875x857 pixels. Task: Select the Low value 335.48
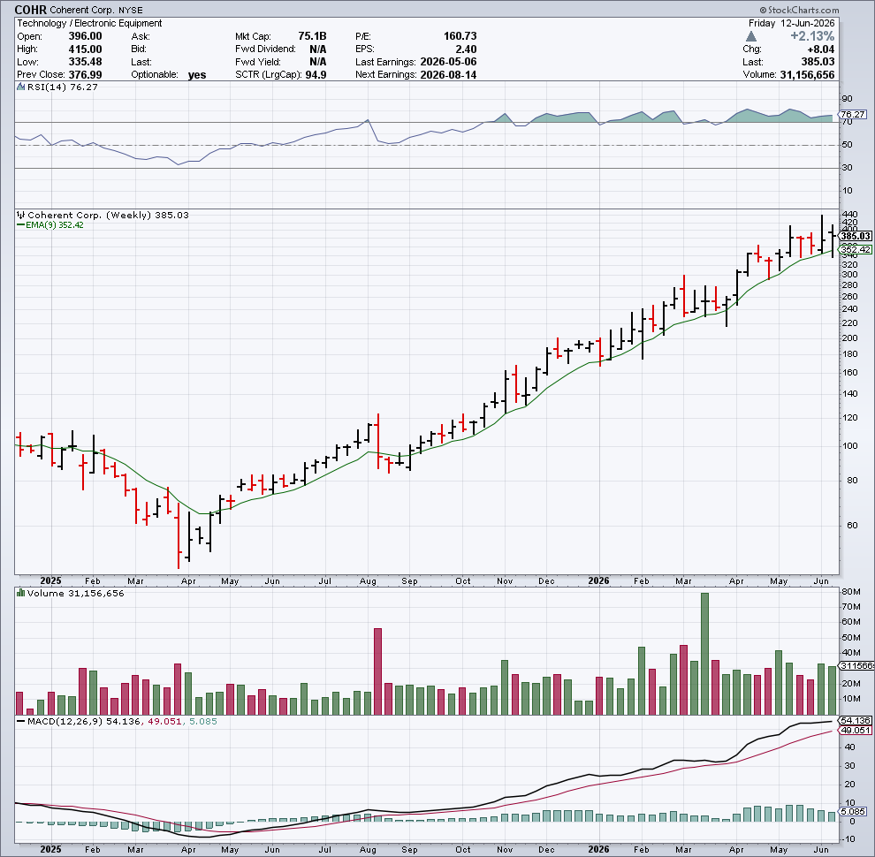pos(85,62)
